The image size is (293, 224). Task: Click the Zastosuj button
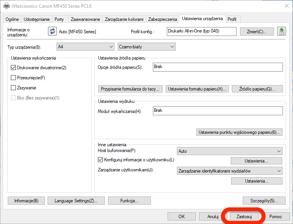244,217
